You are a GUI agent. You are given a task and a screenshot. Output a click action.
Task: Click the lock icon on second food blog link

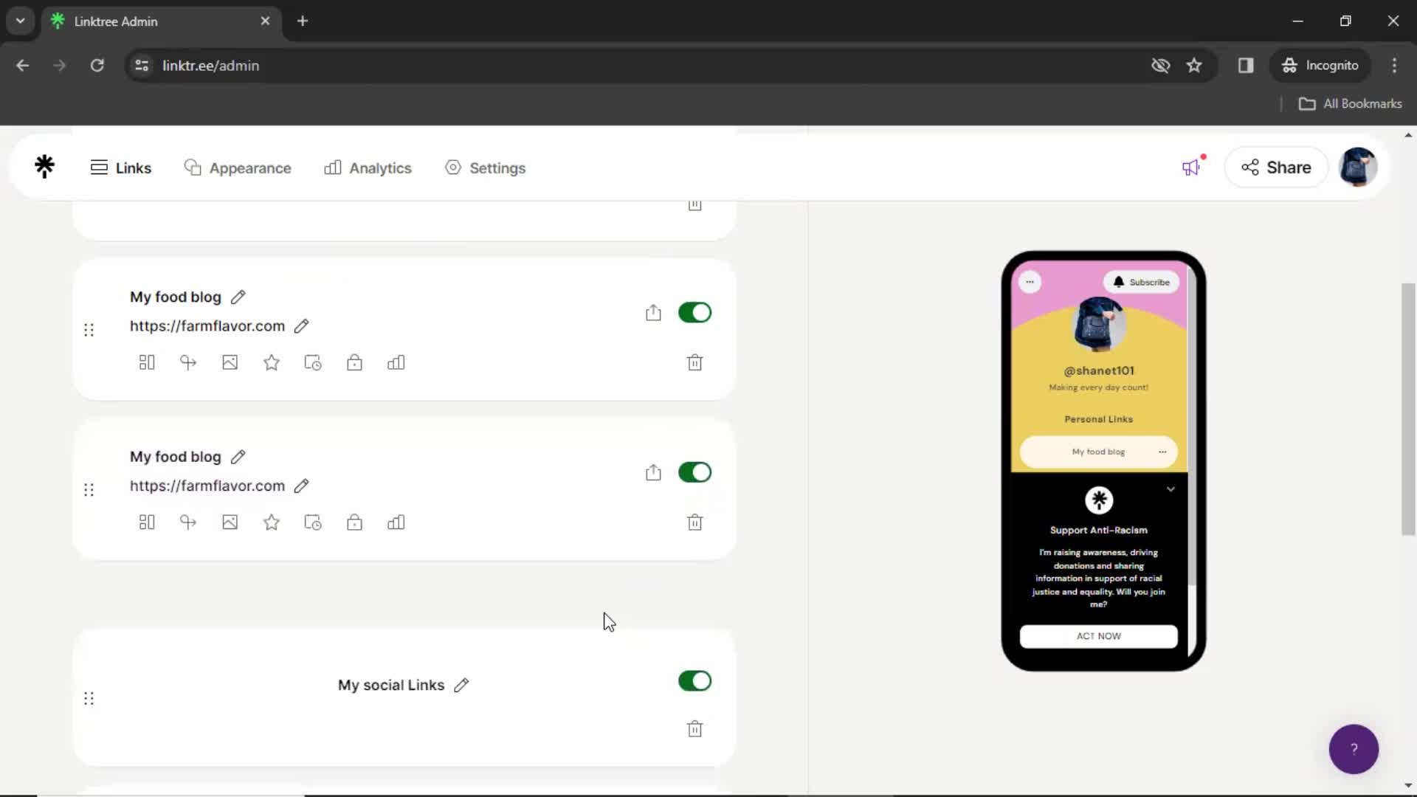[355, 522]
